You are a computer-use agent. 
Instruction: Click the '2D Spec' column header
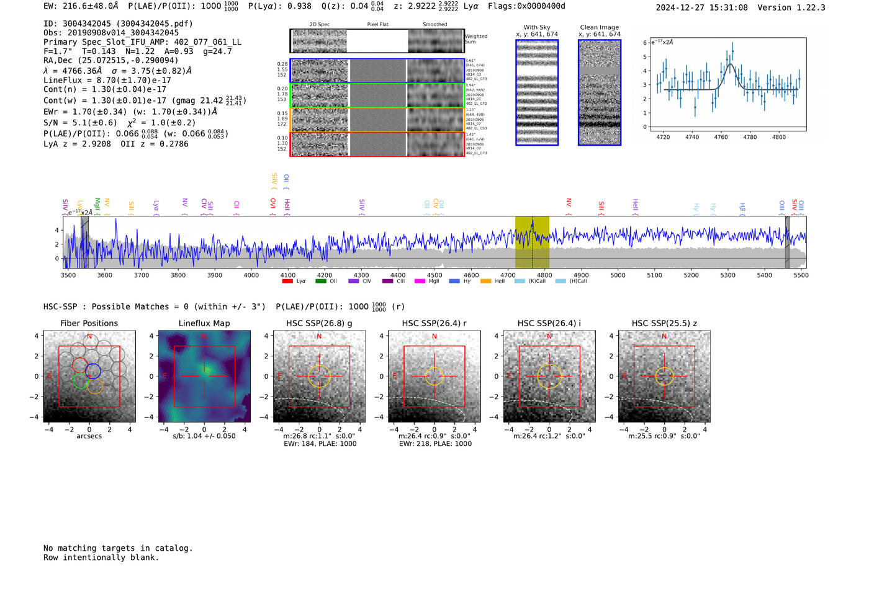click(320, 25)
